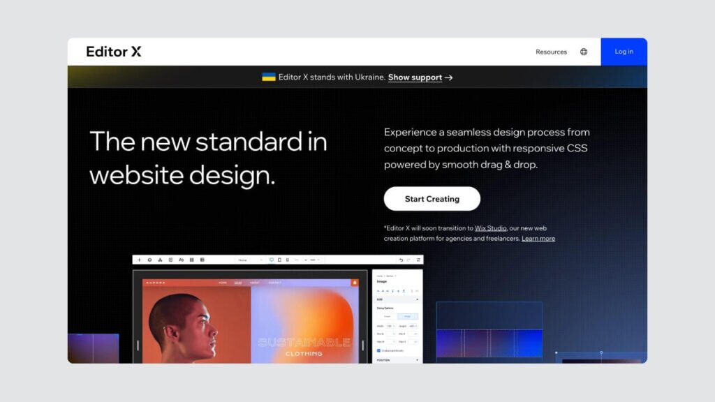Viewport: 715px width, 402px height.
Task: Select the Fluid sizing option
Action: 408,316
